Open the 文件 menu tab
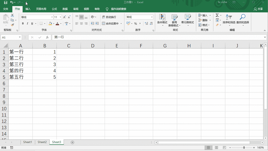This screenshot has width=268, height=151. click(x=6, y=9)
